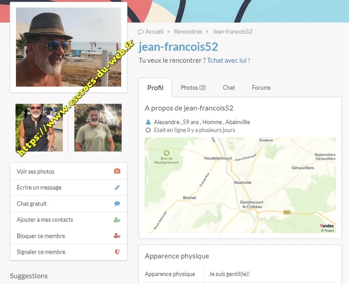This screenshot has width=349, height=284.
Task: Click the pencil icon beside Ecrire un message
Action: tap(117, 187)
